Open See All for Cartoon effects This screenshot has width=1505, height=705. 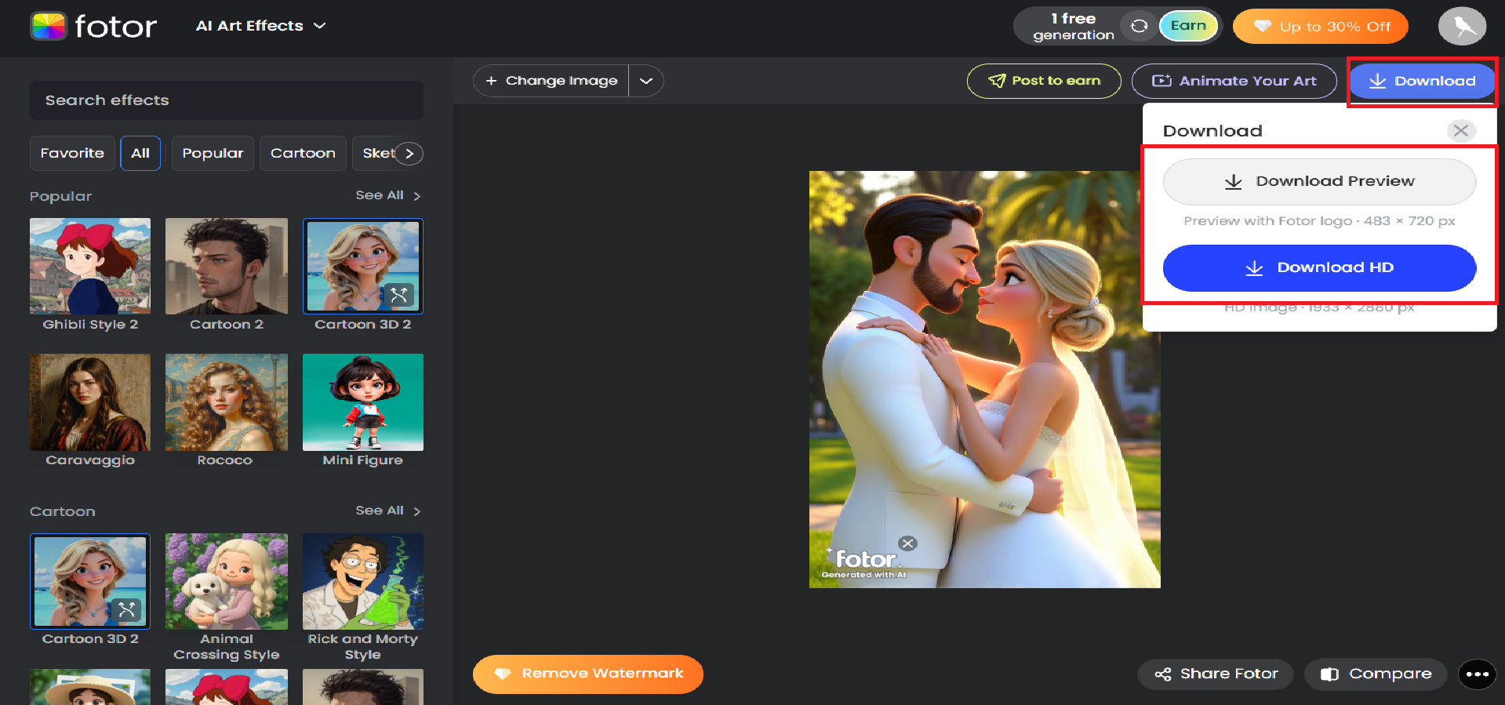click(x=388, y=511)
